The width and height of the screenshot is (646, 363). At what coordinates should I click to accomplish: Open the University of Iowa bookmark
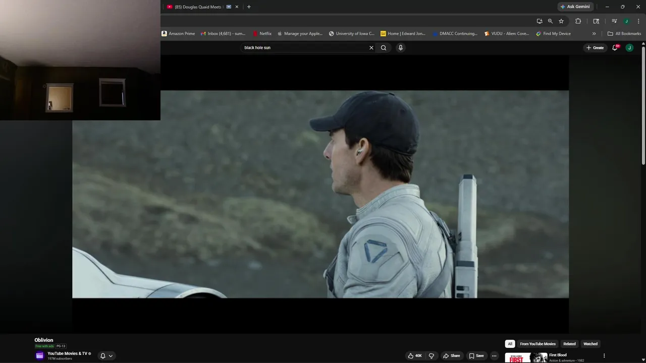(352, 34)
